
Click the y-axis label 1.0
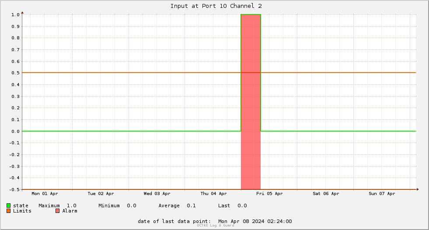(x=15, y=15)
